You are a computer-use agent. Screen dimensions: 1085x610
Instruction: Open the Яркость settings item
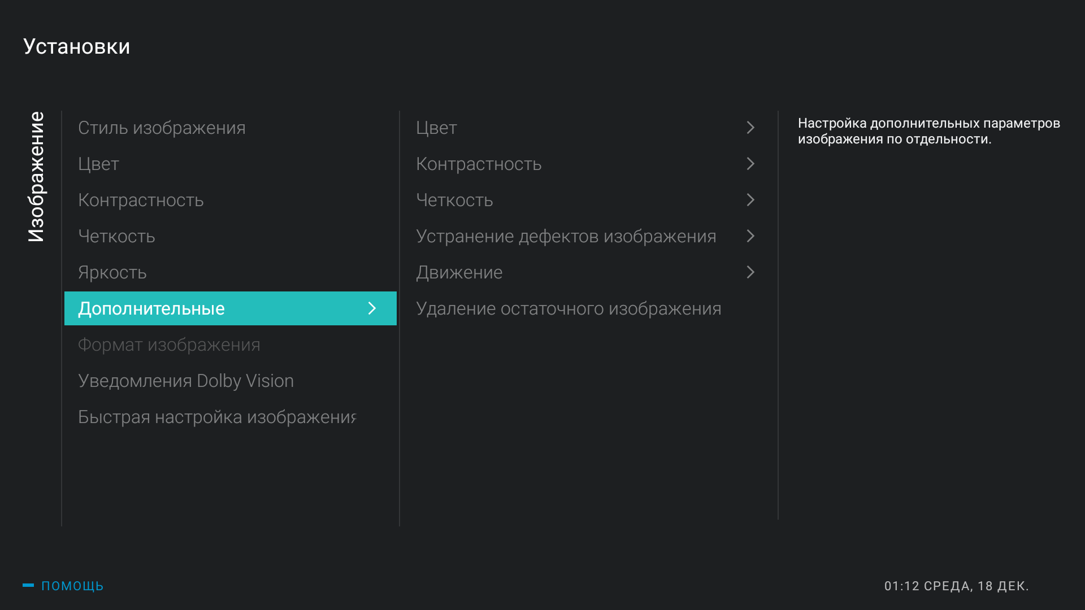tap(112, 273)
